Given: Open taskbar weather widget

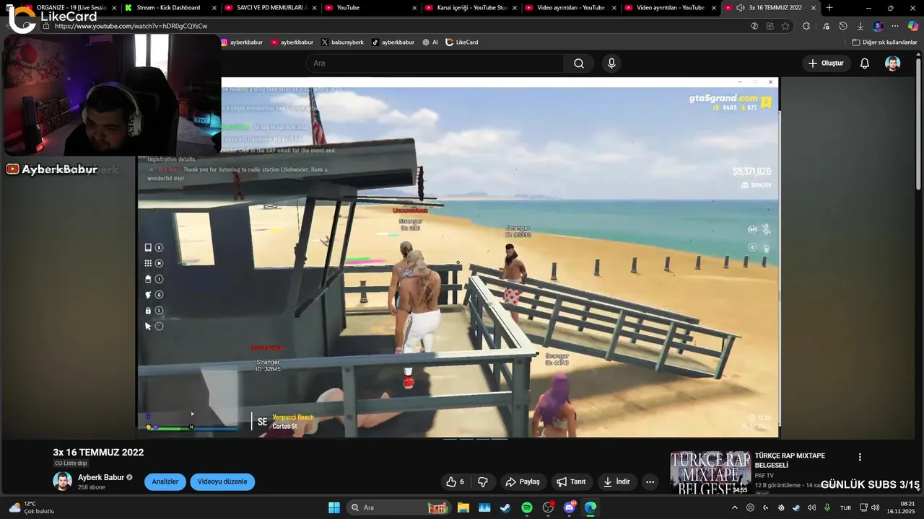Looking at the screenshot, I should click(32, 507).
